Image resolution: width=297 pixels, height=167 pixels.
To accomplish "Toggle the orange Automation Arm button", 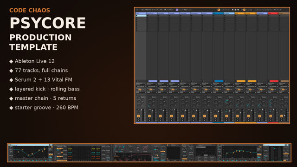I will click(x=244, y=9).
